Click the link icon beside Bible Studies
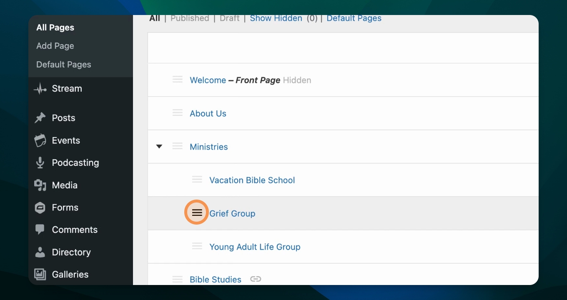The height and width of the screenshot is (300, 567). pos(256,279)
